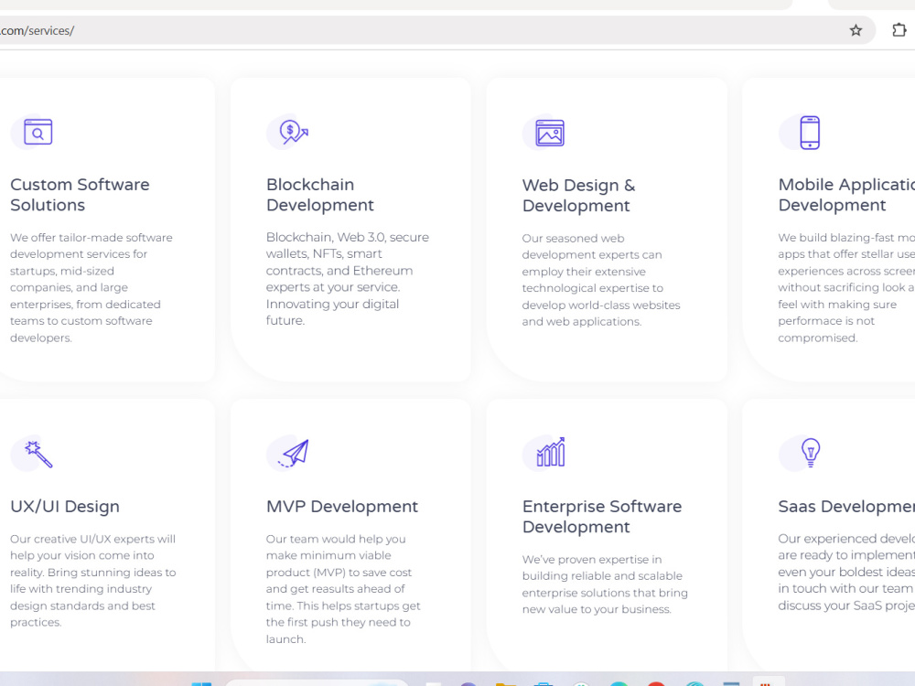Image resolution: width=915 pixels, height=686 pixels.
Task: Click the Enterprise Software bar chart icon
Action: point(551,452)
